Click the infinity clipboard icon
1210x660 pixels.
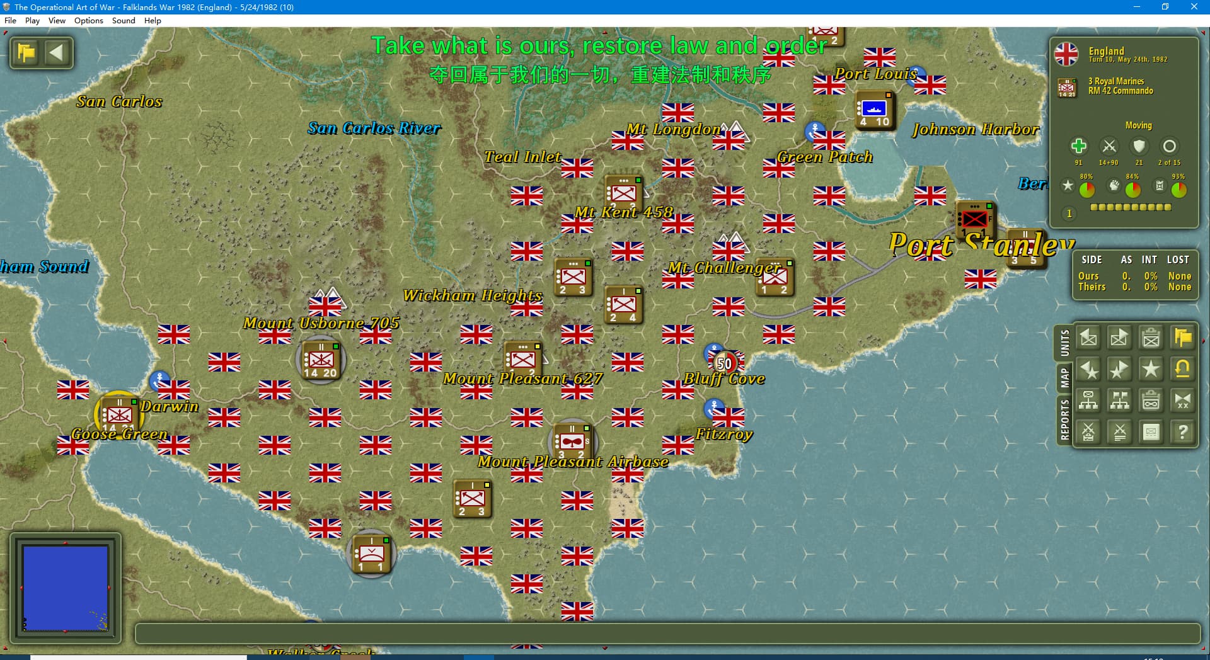(x=1151, y=401)
